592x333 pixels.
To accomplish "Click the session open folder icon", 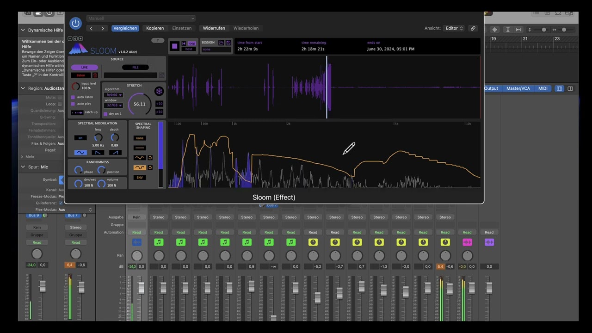I will [221, 43].
